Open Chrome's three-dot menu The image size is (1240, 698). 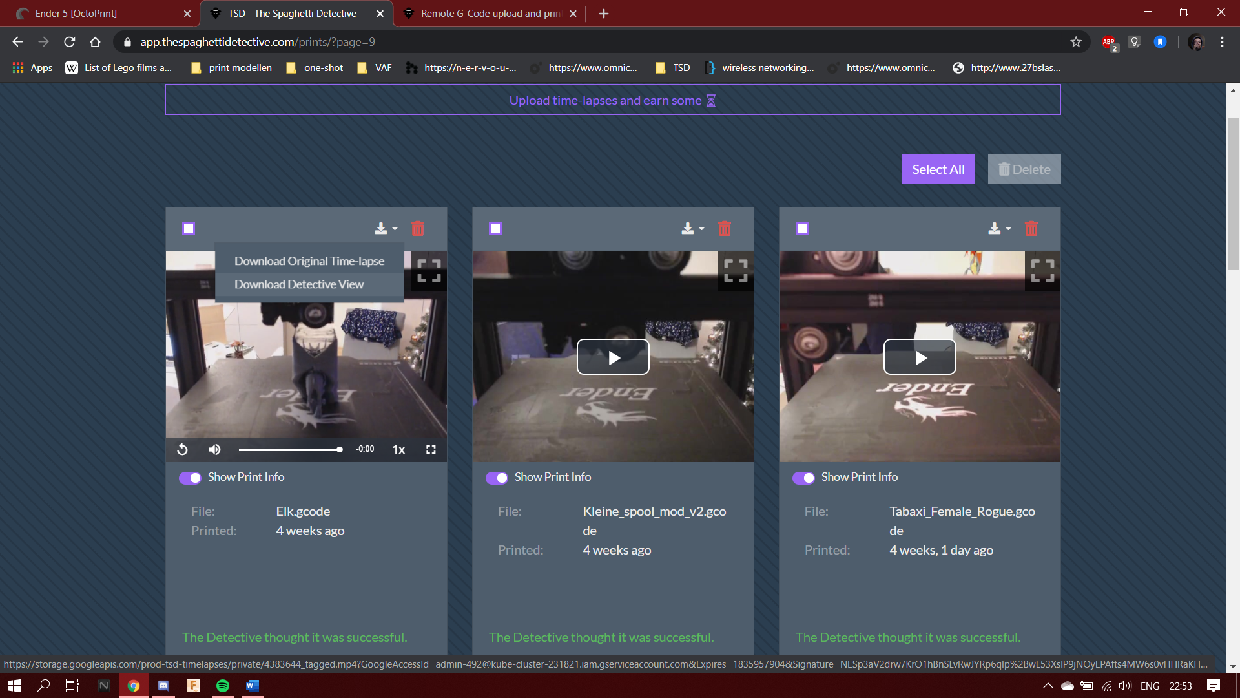pos(1222,42)
